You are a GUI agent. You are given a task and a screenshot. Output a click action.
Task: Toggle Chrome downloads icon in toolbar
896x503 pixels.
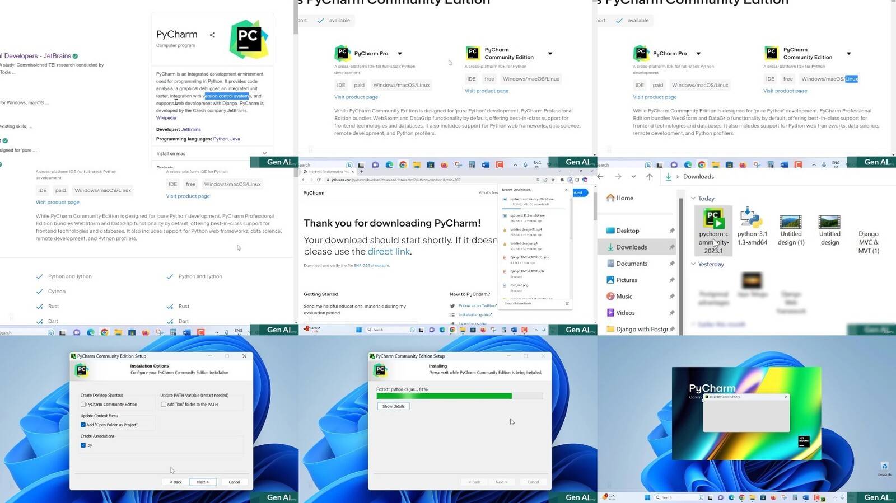click(570, 180)
